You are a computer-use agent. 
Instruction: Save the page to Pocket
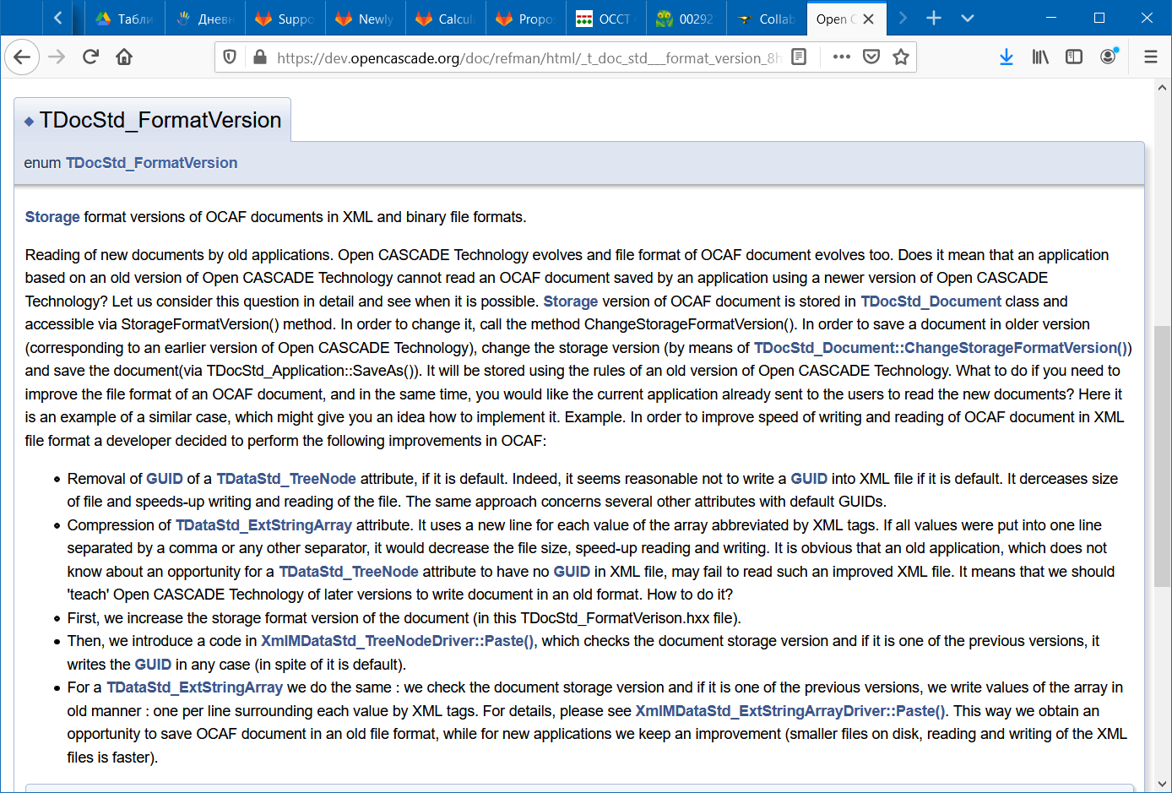pos(871,57)
